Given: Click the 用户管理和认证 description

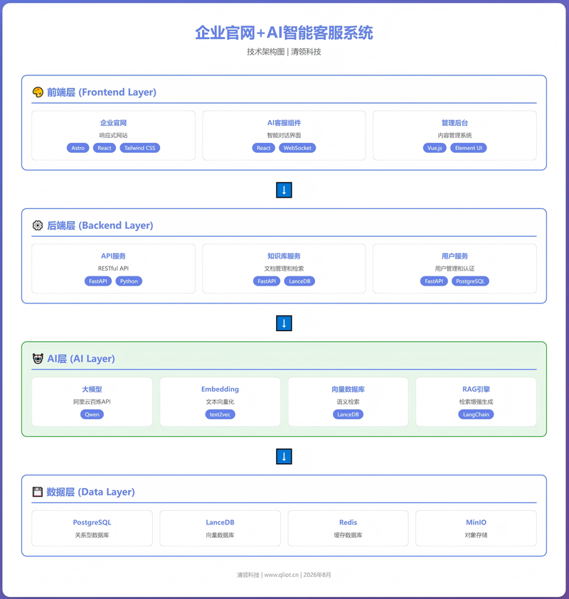Looking at the screenshot, I should point(454,269).
